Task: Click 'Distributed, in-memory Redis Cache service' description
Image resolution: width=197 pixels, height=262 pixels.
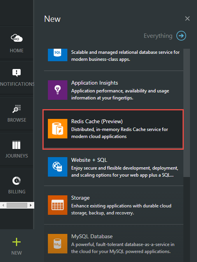Action: pos(120,133)
